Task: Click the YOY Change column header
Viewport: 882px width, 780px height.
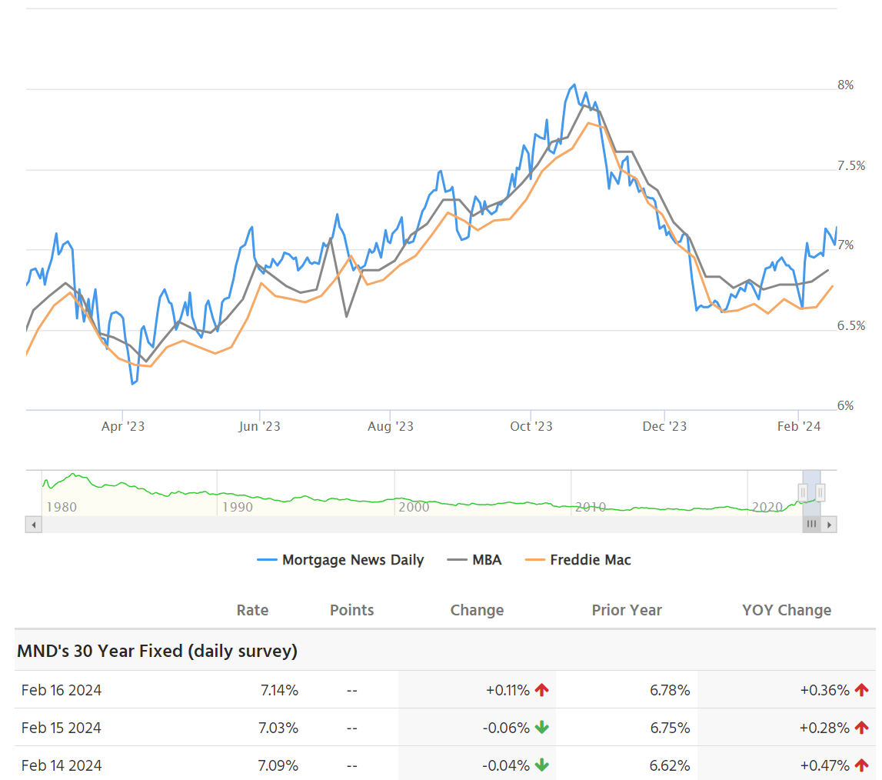Action: (x=787, y=610)
